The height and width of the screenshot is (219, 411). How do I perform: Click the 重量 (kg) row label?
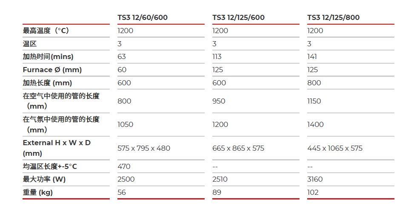pos(38,193)
